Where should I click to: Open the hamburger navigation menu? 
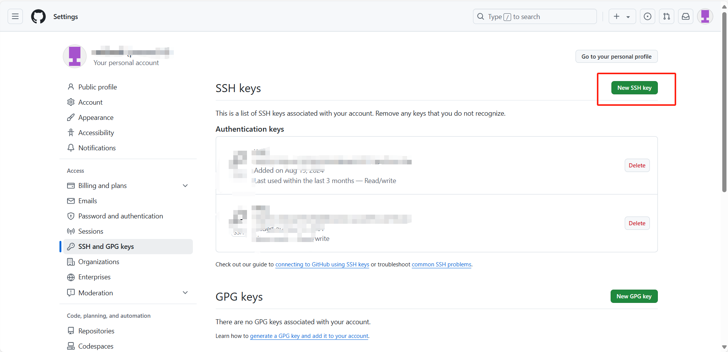[x=15, y=16]
